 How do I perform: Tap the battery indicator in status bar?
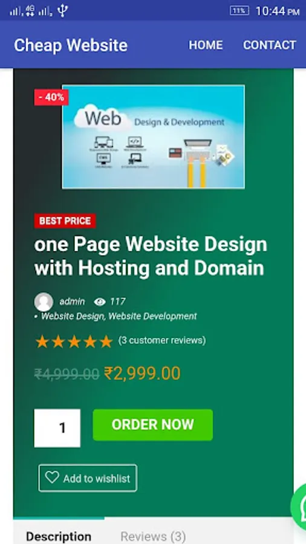tap(239, 11)
